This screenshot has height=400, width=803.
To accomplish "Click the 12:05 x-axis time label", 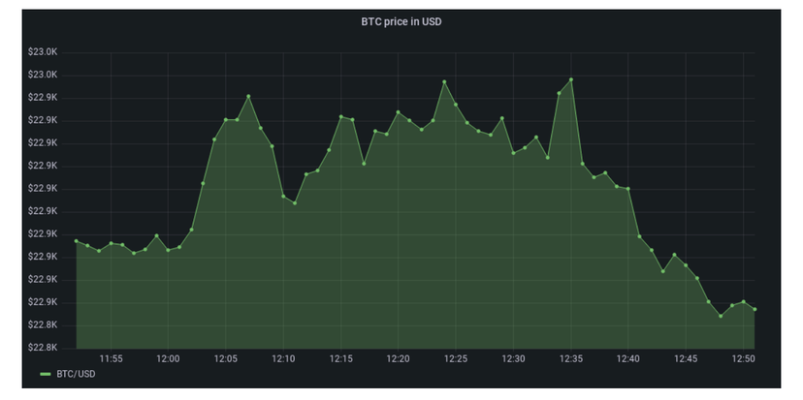I will tap(225, 358).
